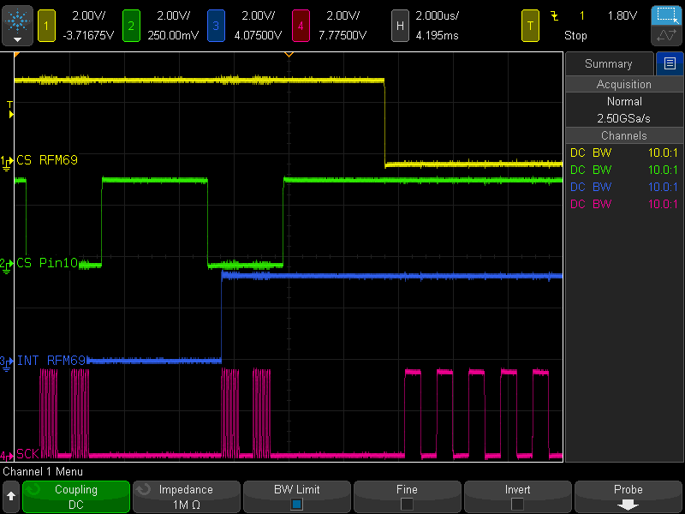
Task: Open the Summary sidebar tab
Action: tap(608, 63)
